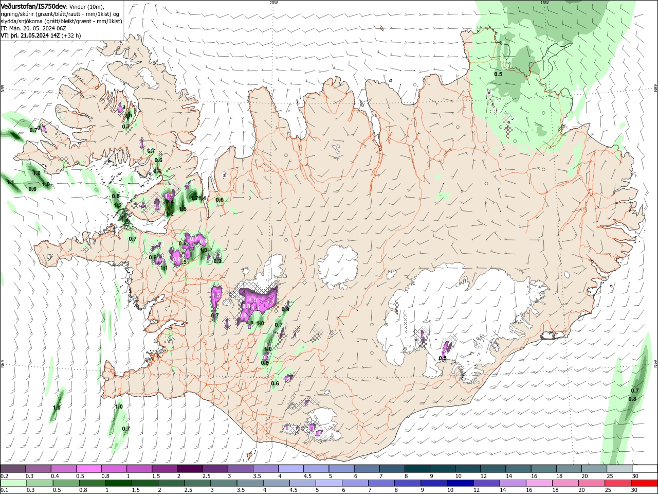Screen dimensions: 658x494
Task: Pick lower rain legend swatch for 25
Action: (617, 483)
